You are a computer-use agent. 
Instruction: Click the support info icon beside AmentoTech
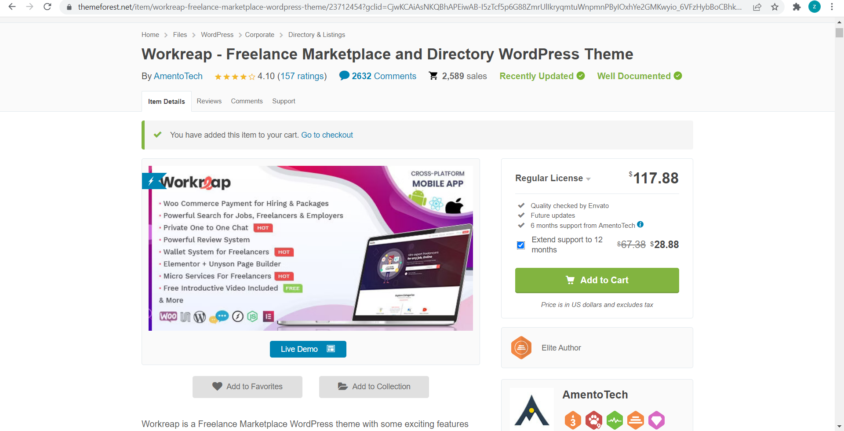click(640, 224)
